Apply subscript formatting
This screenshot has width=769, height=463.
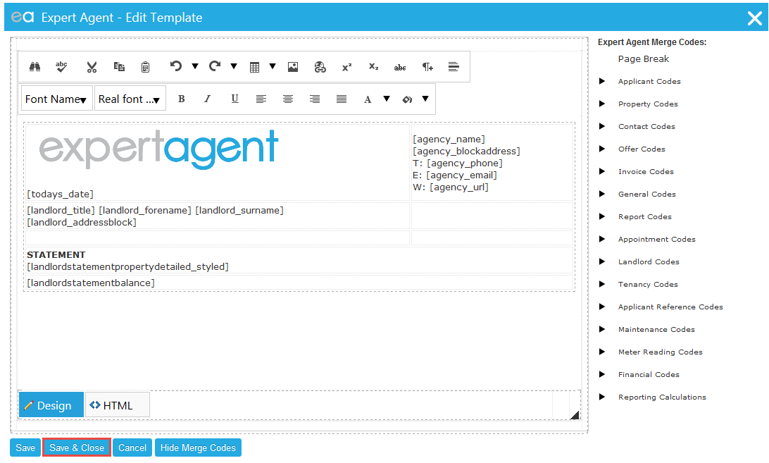[x=373, y=67]
